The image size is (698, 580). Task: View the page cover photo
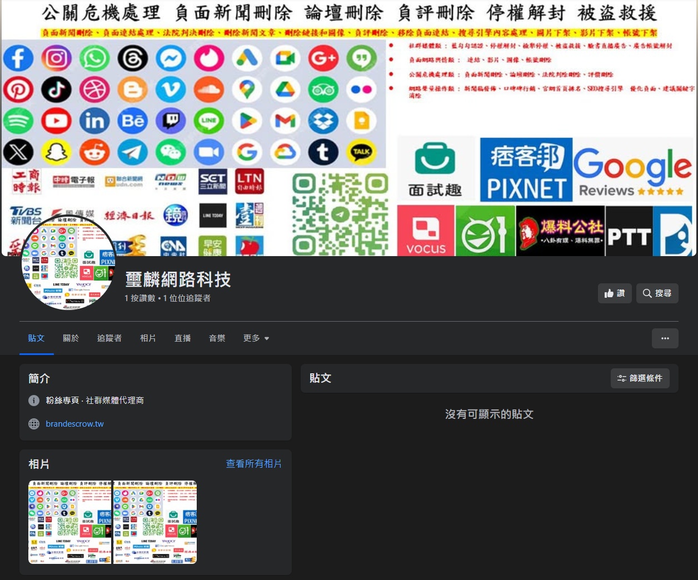pyautogui.click(x=349, y=128)
